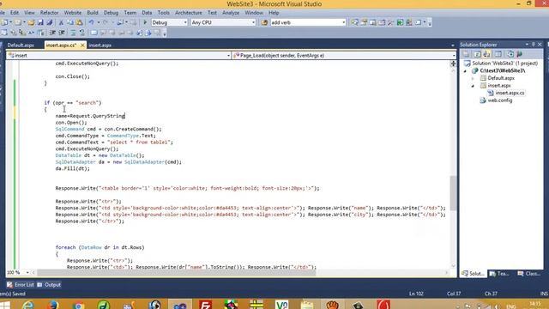Click Refresh icon in Solution Explorer toolbar

click(x=477, y=54)
